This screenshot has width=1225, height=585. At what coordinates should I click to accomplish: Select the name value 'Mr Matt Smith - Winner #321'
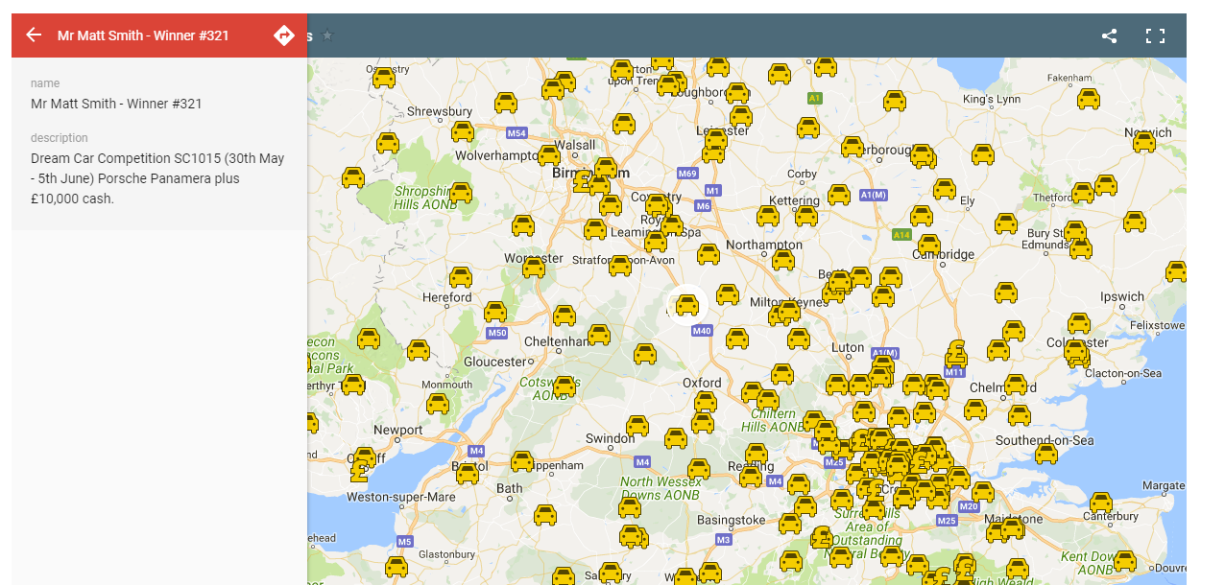[x=116, y=104]
